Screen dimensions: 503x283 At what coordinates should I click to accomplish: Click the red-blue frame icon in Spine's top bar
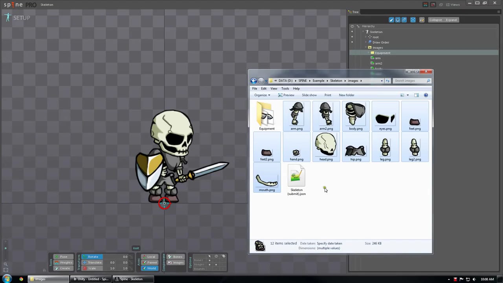pyautogui.click(x=425, y=5)
